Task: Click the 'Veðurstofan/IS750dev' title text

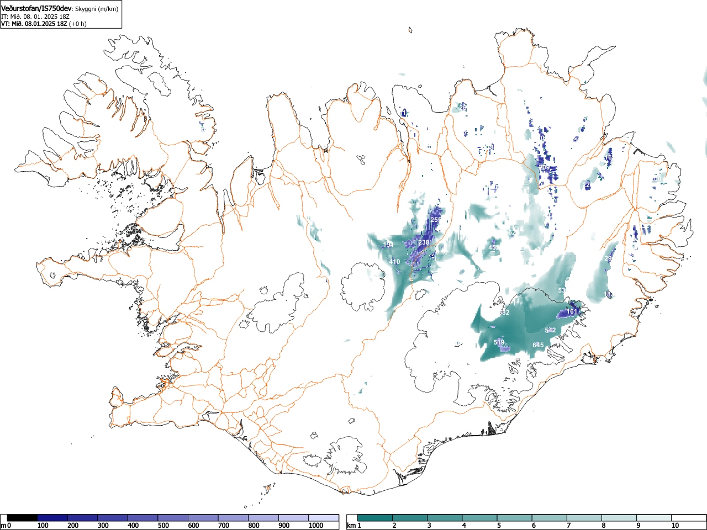Action: coord(37,8)
